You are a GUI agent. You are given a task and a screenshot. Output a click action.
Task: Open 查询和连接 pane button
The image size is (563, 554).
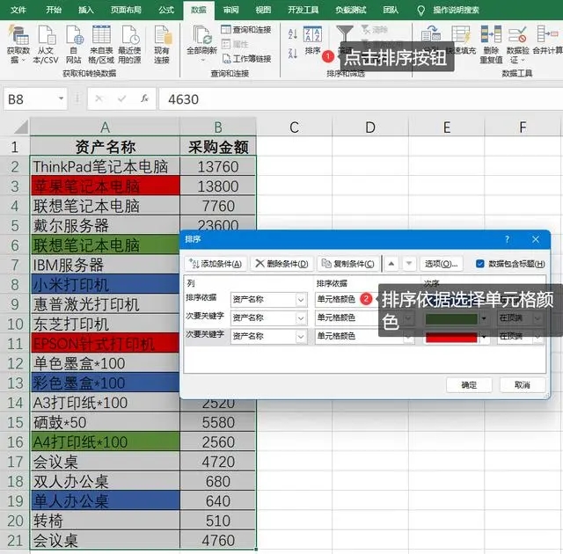pyautogui.click(x=246, y=30)
